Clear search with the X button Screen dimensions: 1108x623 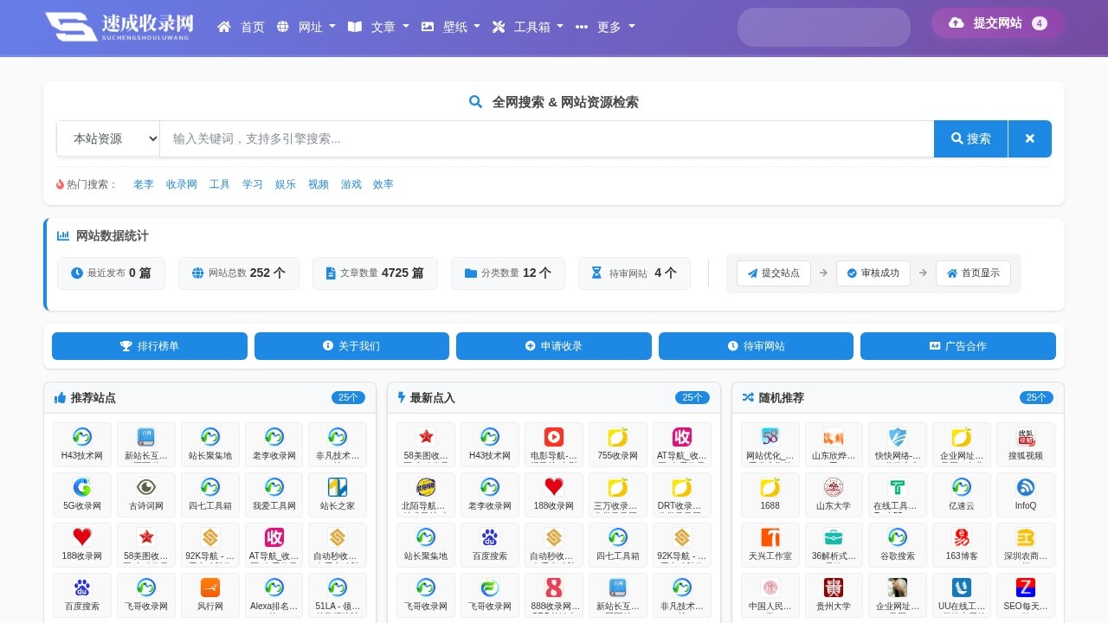1030,138
